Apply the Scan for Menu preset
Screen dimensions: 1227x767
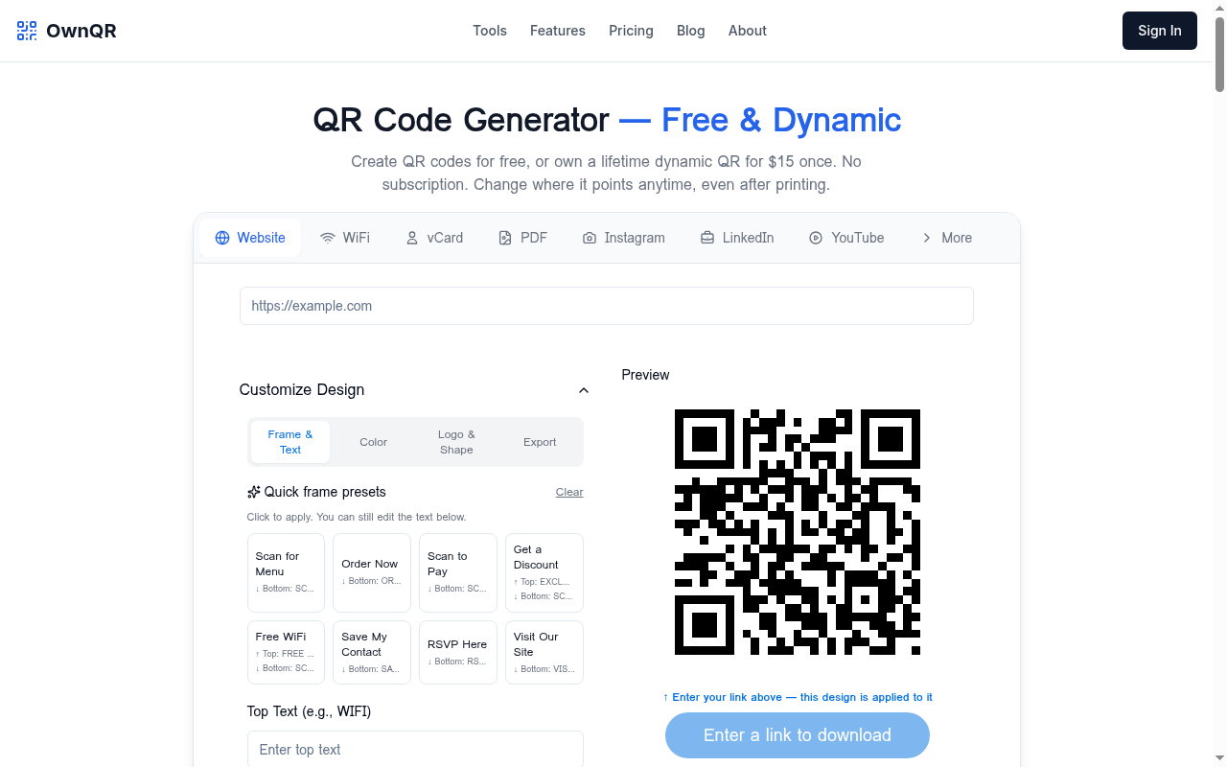point(286,572)
